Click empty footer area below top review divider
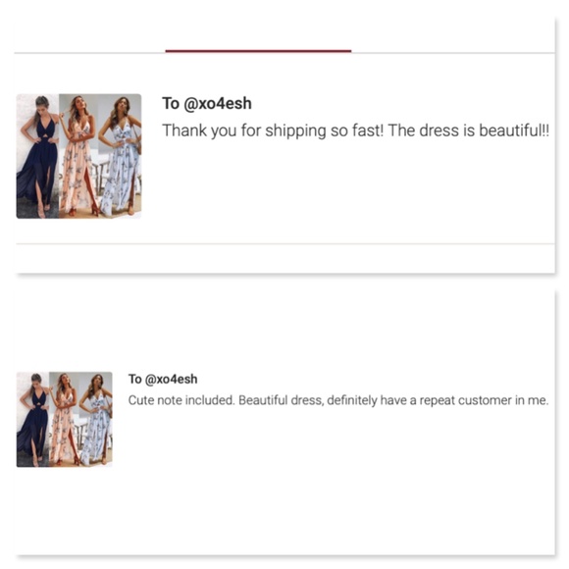Screen dimensions: 569x569 tap(284, 258)
